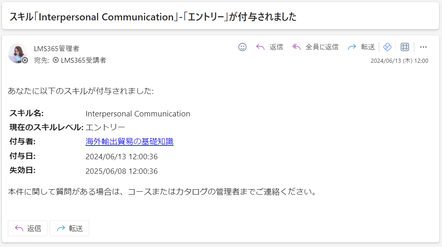The image size is (442, 247).
Task: Click the received timestamp 2024/06/13 12:00
Action: (x=399, y=61)
